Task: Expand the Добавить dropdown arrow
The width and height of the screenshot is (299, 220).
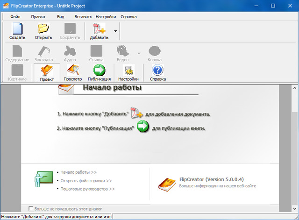Action: [x=115, y=31]
